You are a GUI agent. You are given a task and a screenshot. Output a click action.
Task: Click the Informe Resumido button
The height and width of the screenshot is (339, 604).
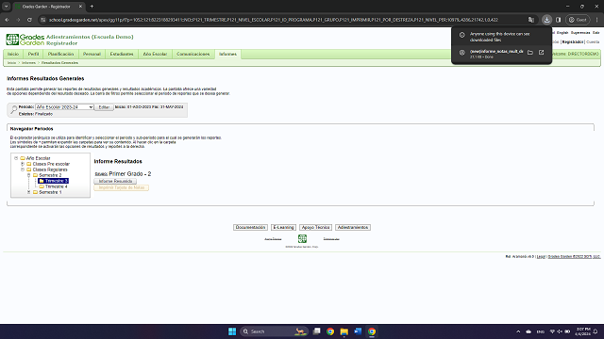(x=115, y=181)
